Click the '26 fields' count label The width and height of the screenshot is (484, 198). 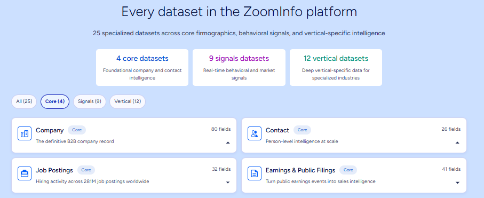click(x=451, y=129)
